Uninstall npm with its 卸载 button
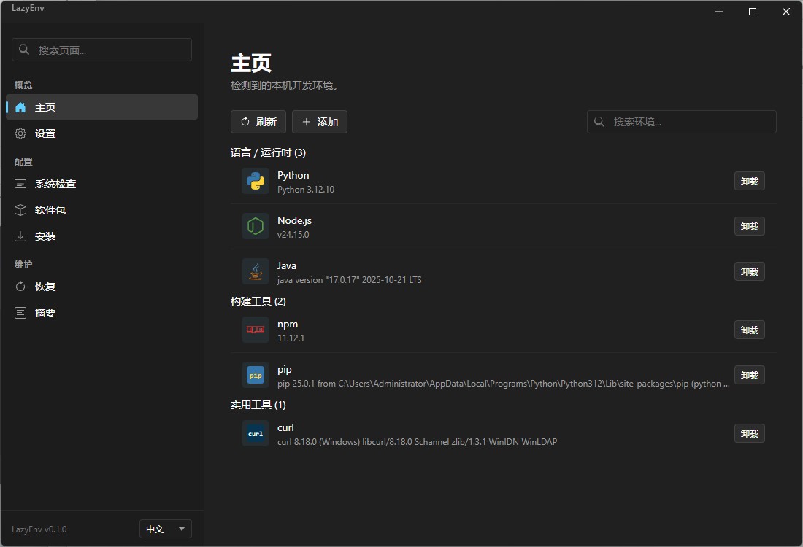 pos(749,330)
